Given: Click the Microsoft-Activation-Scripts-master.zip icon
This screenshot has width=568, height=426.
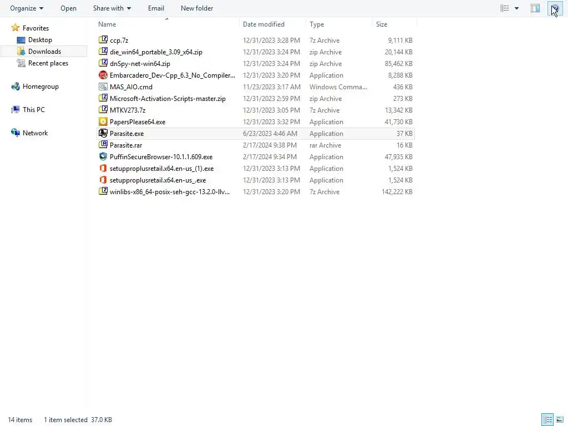Looking at the screenshot, I should [103, 98].
